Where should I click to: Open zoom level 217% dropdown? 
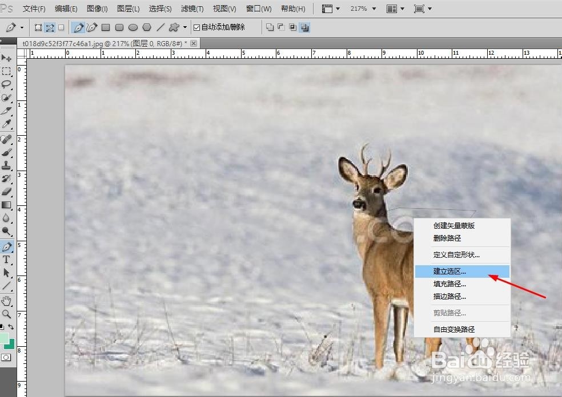coord(374,9)
